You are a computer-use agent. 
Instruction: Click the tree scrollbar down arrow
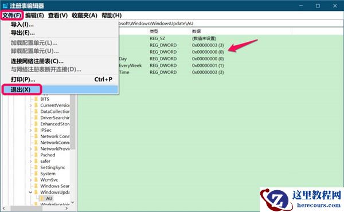tap(73, 202)
